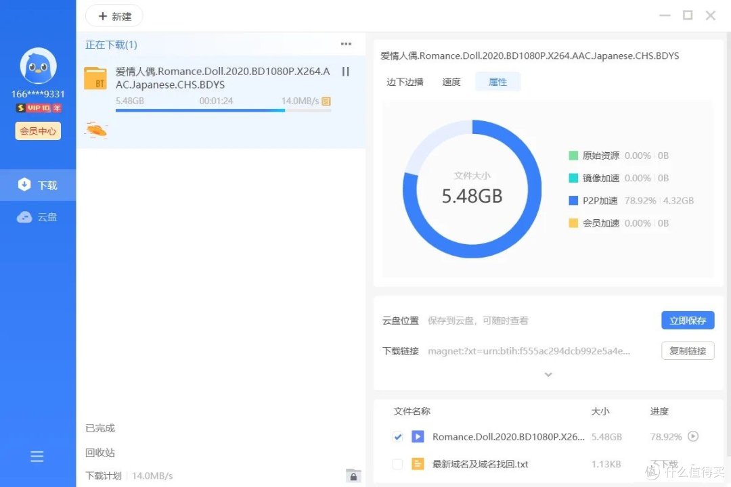Click the 云盘位置 save hint text
The height and width of the screenshot is (487, 731).
point(478,321)
